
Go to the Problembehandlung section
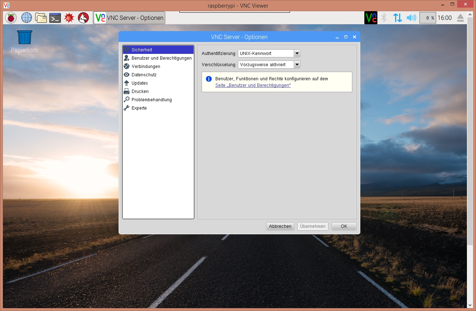(152, 100)
